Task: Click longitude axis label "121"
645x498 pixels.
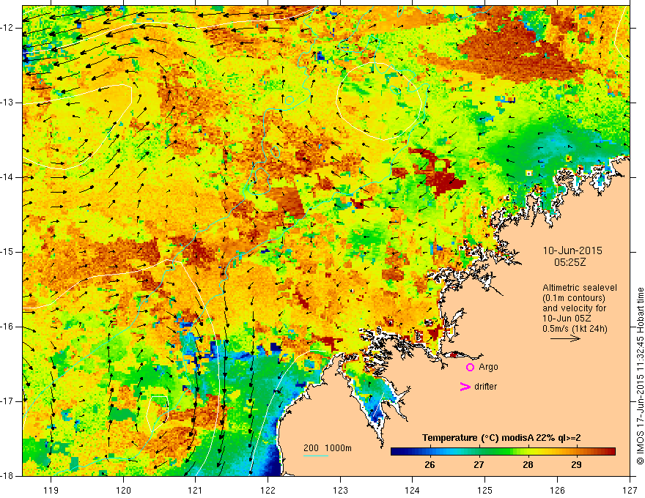Action: (196, 490)
